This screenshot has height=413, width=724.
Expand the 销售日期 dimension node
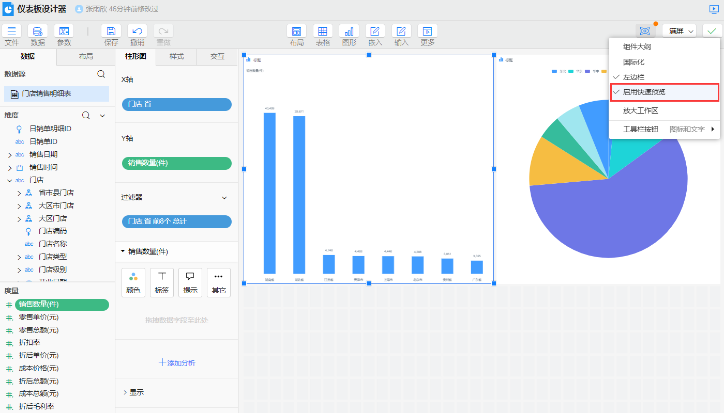coord(10,154)
